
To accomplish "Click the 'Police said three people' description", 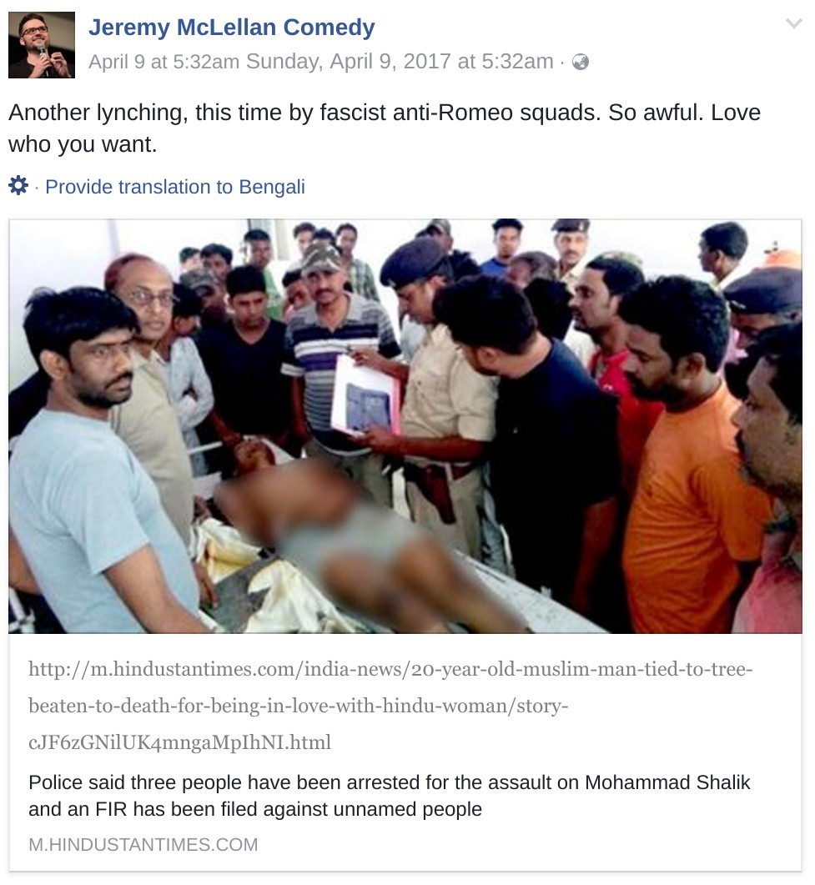I will tap(390, 796).
